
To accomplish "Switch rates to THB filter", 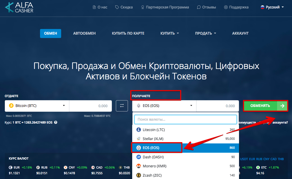I will click(x=281, y=159).
